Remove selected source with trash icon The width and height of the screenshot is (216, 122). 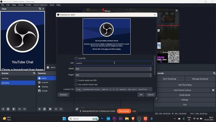[x=44, y=109]
